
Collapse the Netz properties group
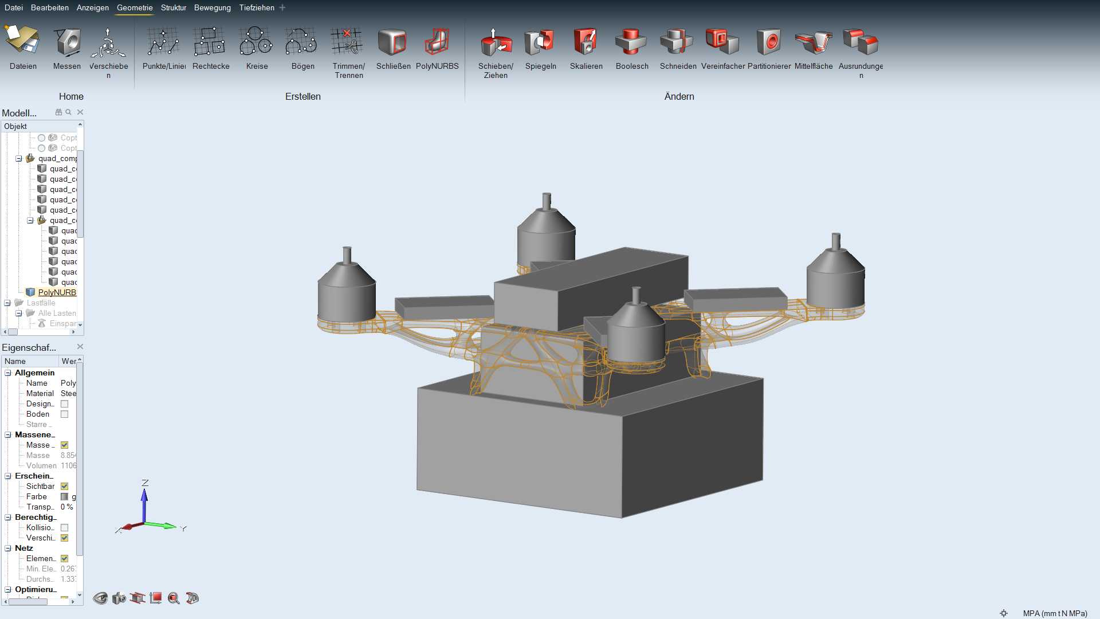(8, 549)
